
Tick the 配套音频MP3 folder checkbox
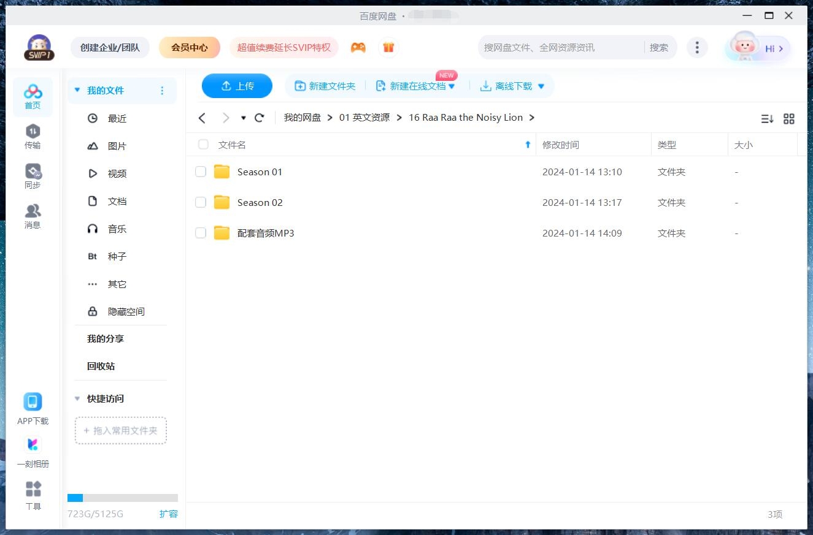[x=201, y=233]
